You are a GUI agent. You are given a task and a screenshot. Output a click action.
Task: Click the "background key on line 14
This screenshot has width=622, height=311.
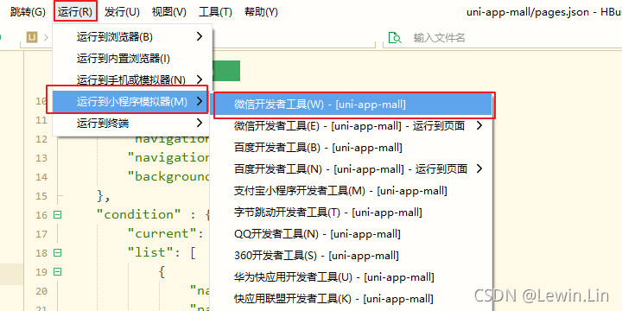pos(168,176)
